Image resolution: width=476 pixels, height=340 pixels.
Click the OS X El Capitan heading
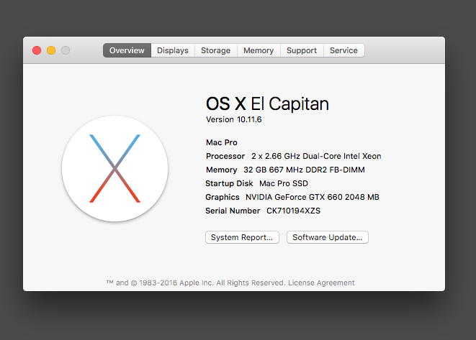click(267, 104)
